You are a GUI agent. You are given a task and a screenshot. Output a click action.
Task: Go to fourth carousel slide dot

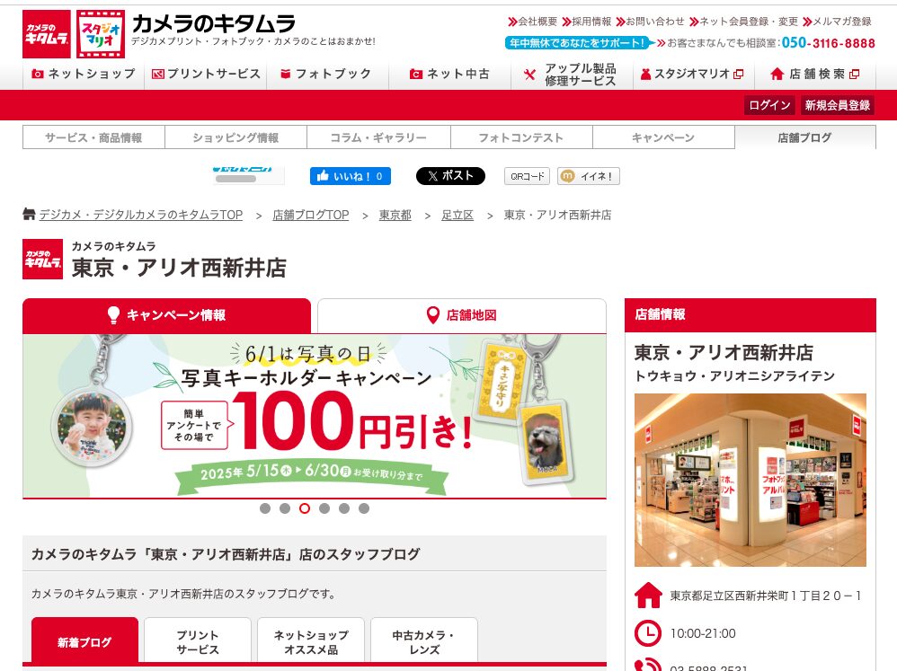click(x=324, y=508)
